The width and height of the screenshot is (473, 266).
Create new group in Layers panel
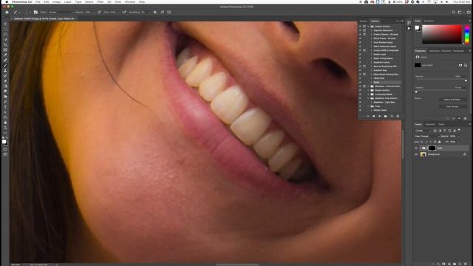[x=455, y=264]
